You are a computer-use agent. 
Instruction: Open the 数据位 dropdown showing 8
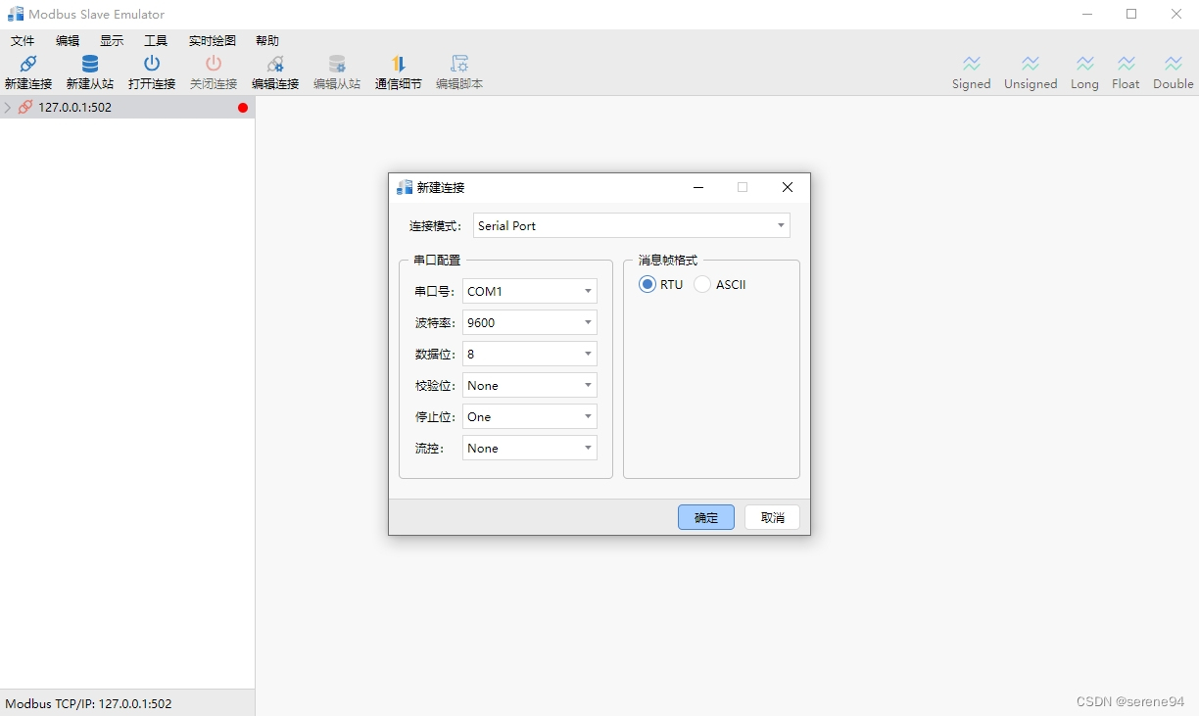[x=530, y=354]
